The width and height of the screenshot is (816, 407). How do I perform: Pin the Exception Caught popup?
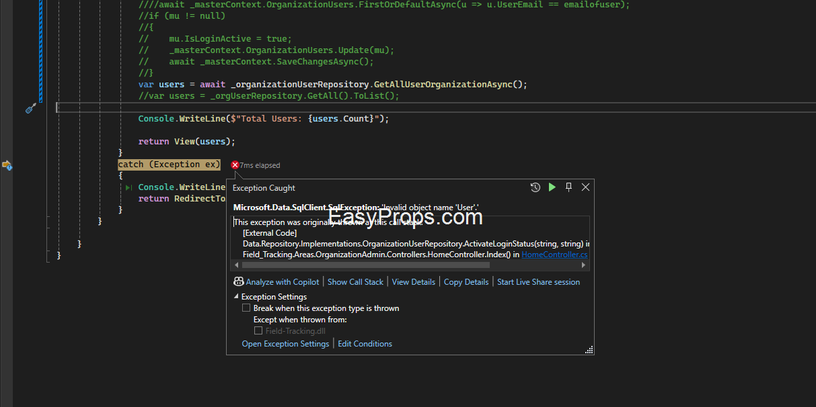coord(568,187)
